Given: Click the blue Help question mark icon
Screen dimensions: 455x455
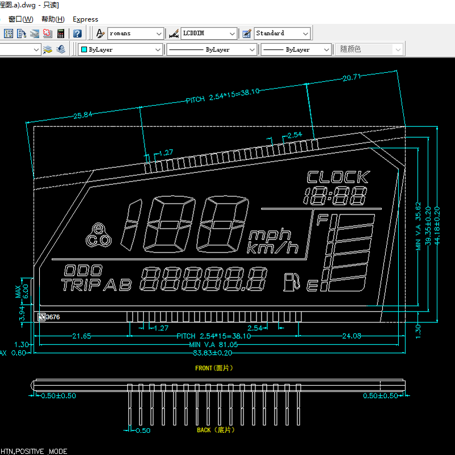Looking at the screenshot, I should (x=77, y=34).
